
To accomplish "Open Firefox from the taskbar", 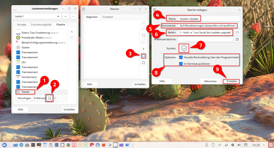I will pyautogui.click(x=104, y=145).
